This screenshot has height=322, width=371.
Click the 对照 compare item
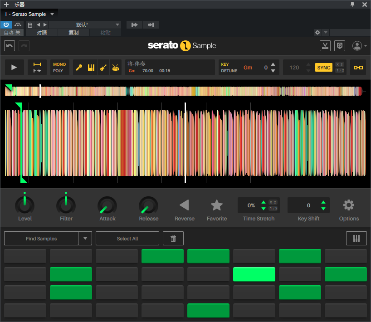[x=42, y=32]
